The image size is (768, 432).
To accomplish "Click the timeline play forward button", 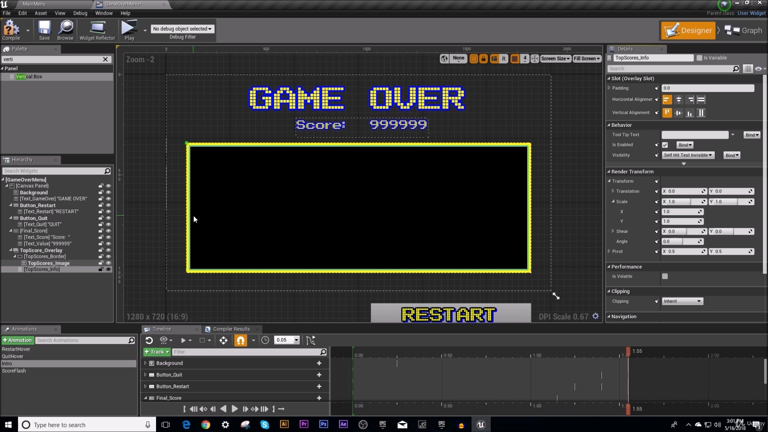I will (235, 409).
